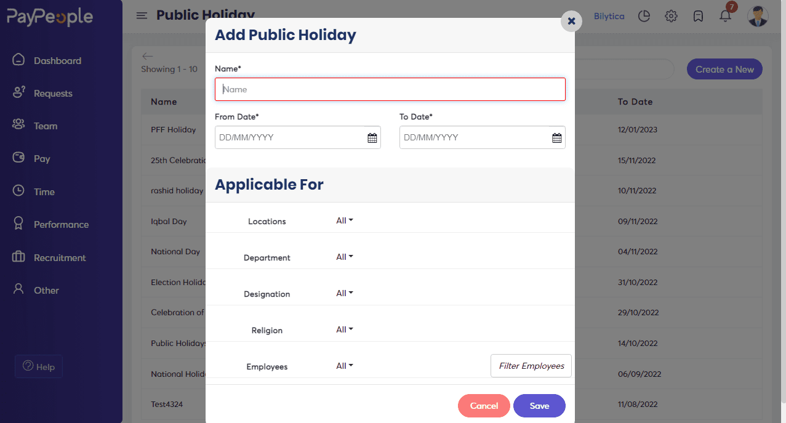Open the user profile avatar
Image resolution: width=786 pixels, height=423 pixels.
tap(758, 16)
